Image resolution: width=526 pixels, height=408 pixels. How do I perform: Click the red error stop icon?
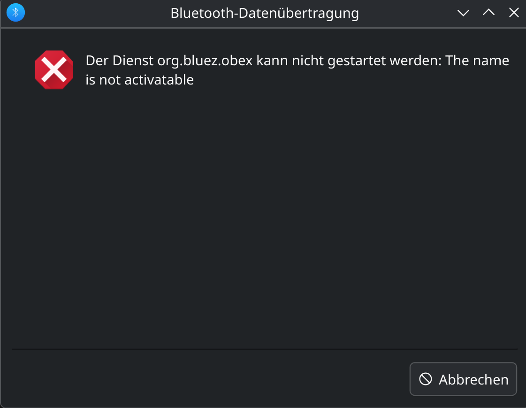coord(54,70)
